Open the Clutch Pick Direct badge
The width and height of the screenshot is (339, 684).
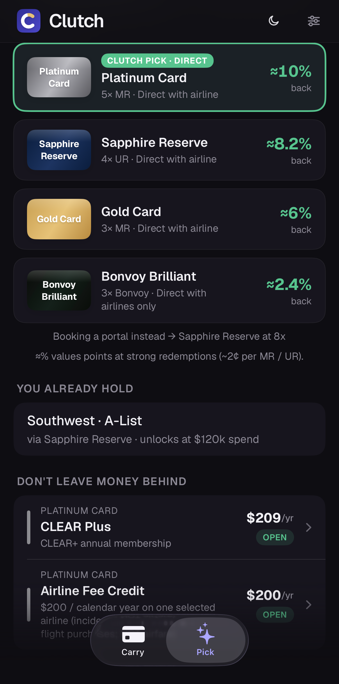[x=157, y=61]
